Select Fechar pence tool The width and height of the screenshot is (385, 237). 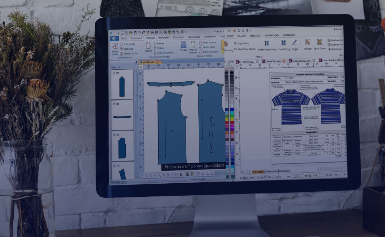(207, 47)
